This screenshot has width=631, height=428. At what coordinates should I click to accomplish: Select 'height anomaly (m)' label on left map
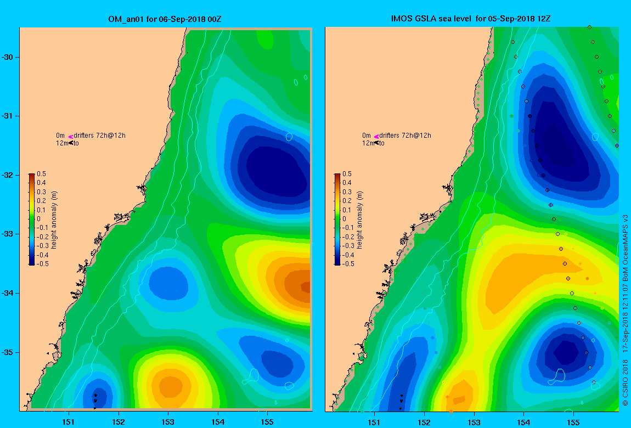[x=54, y=219]
